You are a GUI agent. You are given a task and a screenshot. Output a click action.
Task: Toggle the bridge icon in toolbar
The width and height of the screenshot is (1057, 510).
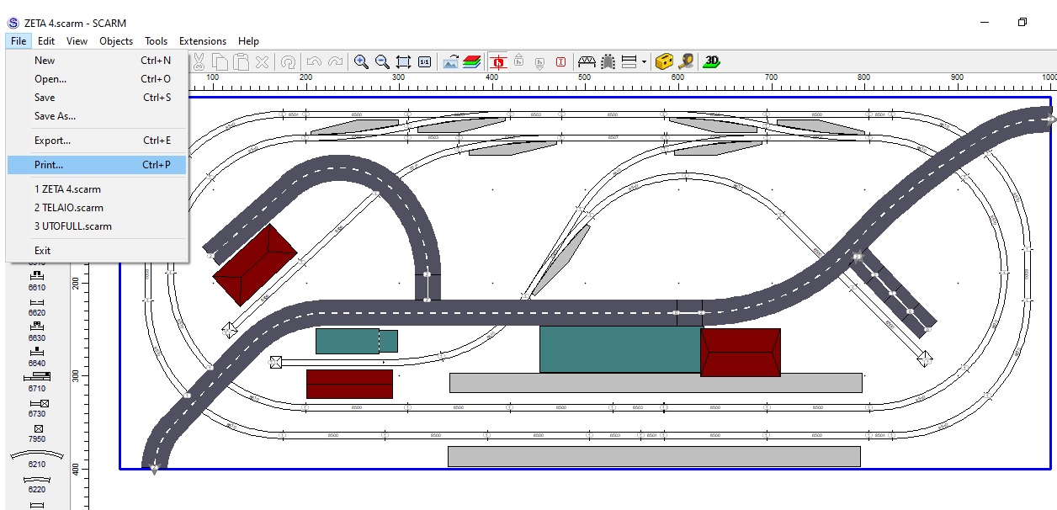click(x=587, y=61)
